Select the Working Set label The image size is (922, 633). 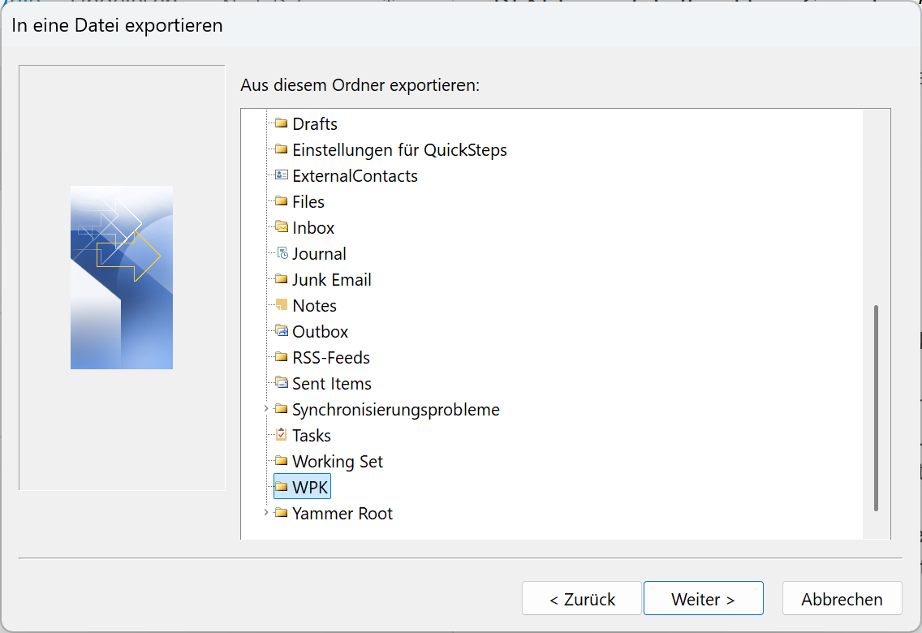[x=338, y=462]
